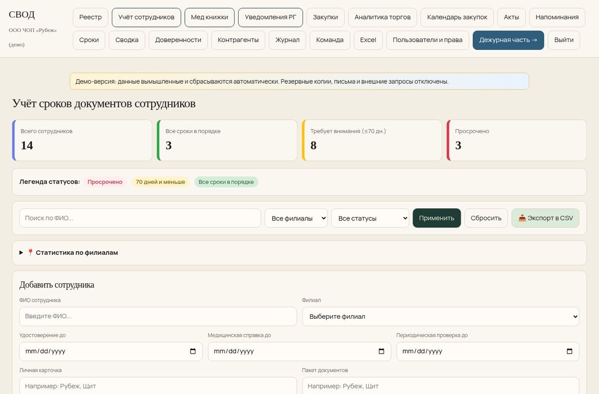Image resolution: width=599 pixels, height=394 pixels.
Task: Focus the Поиск по ФИО search field
Action: pos(140,218)
